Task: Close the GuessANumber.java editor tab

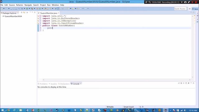Action: point(58,13)
